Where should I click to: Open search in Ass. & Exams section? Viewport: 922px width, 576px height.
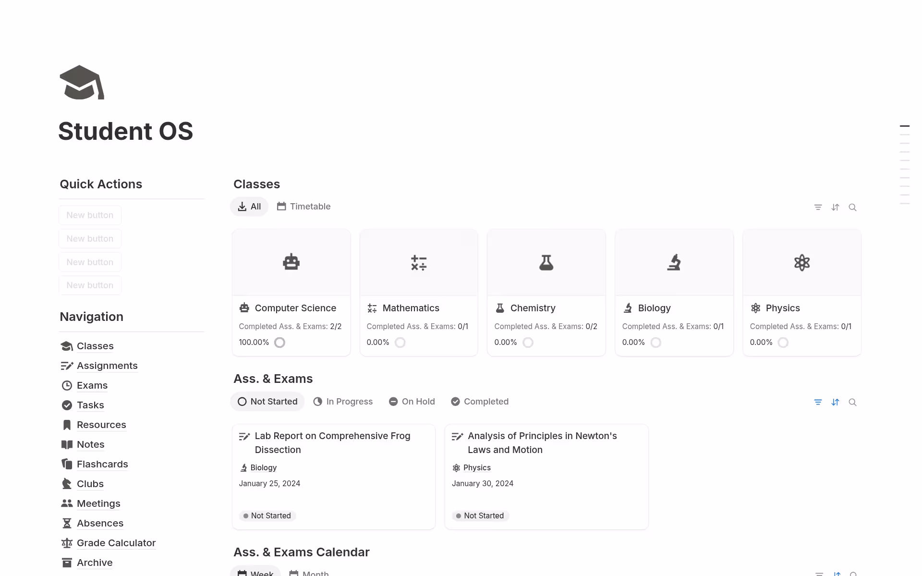click(852, 402)
